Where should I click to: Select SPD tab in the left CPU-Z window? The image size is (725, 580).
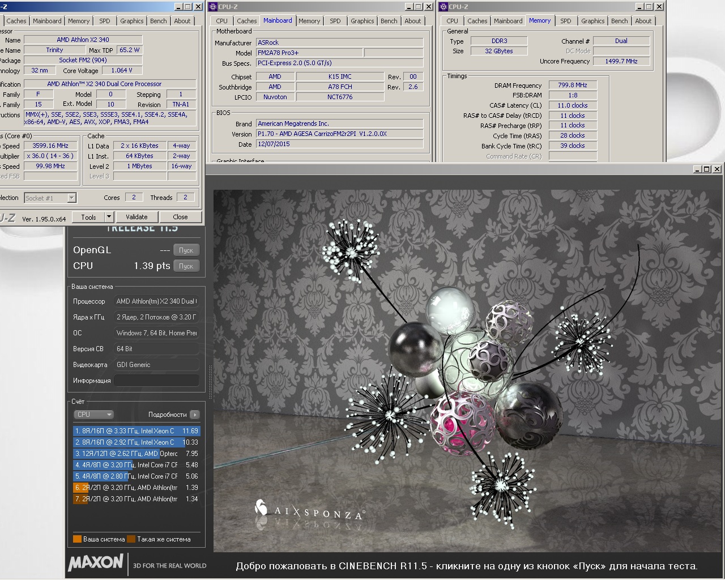coord(105,21)
